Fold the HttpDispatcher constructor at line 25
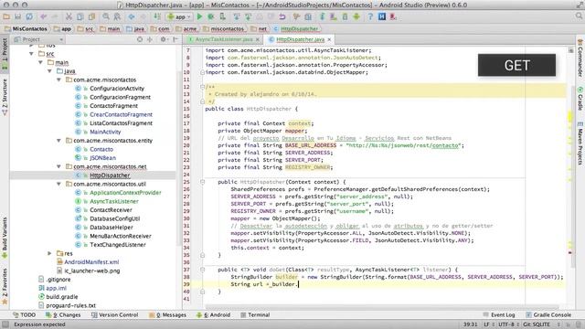The width and height of the screenshot is (585, 329). click(x=202, y=182)
